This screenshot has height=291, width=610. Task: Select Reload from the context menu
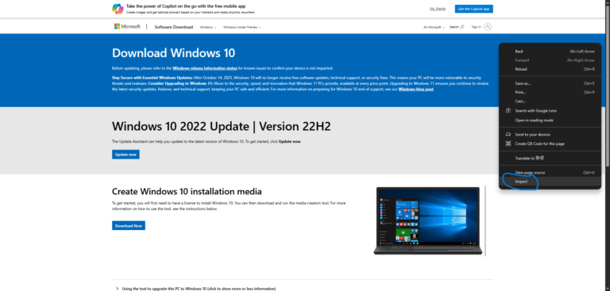[x=550, y=69]
